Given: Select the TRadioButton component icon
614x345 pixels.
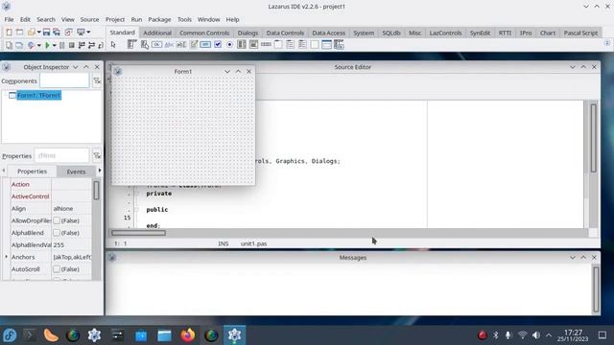Looking at the screenshot, I should click(x=229, y=45).
